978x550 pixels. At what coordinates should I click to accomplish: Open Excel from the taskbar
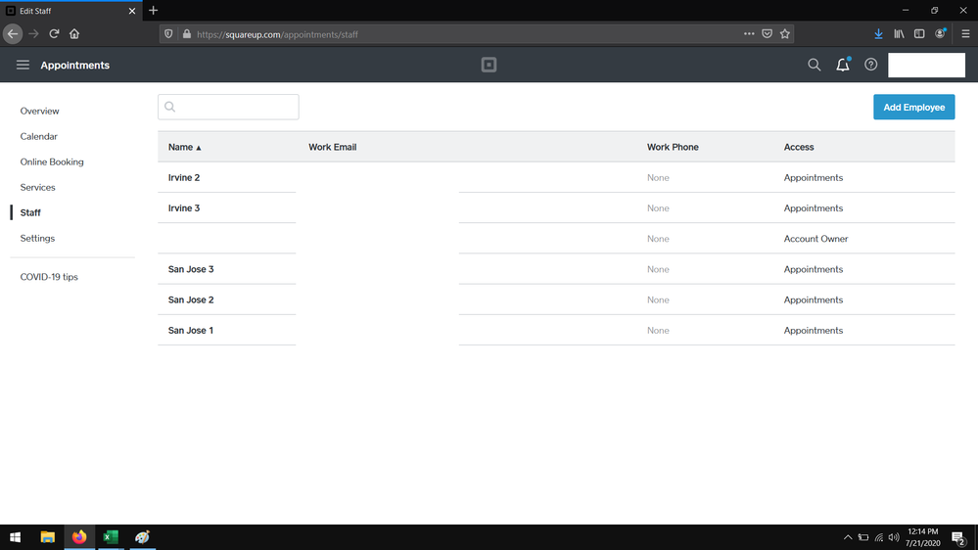coord(111,537)
